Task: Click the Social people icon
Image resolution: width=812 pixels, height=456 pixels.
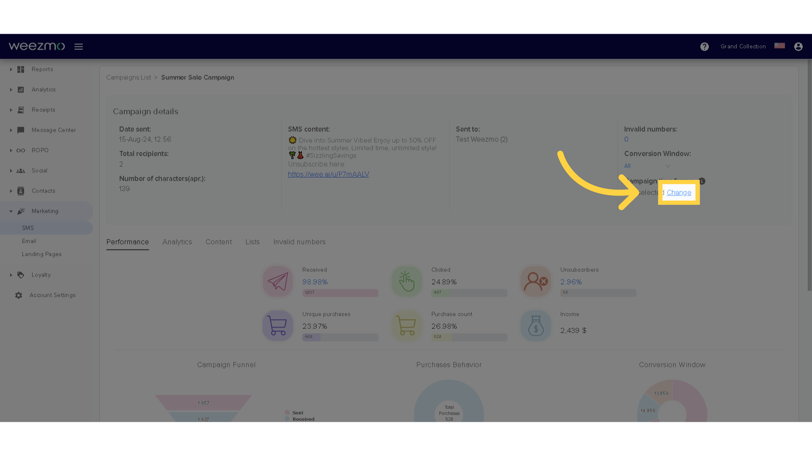Action: (x=21, y=171)
